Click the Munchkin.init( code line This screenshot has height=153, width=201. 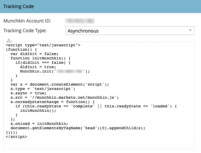point(55,71)
